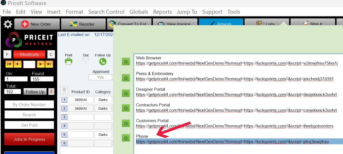Viewport: 343px width, 154px height.
Task: Click the C button beside Shortcuts
Action: point(51,54)
